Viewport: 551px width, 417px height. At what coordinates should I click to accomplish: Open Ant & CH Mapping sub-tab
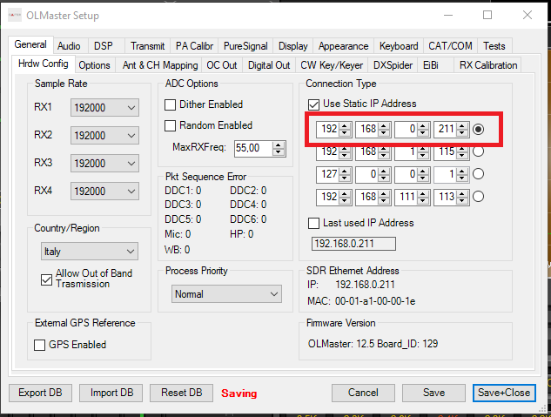point(160,65)
